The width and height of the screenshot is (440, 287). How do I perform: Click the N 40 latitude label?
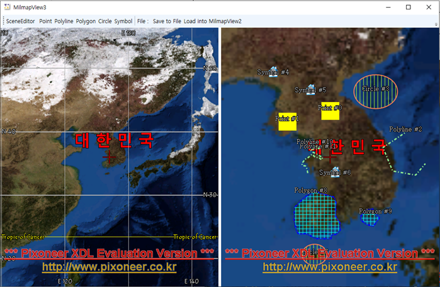(x=9, y=132)
